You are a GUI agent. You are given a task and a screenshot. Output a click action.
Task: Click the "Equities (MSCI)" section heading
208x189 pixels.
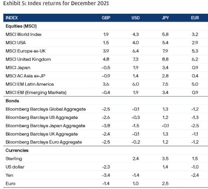tap(21, 26)
